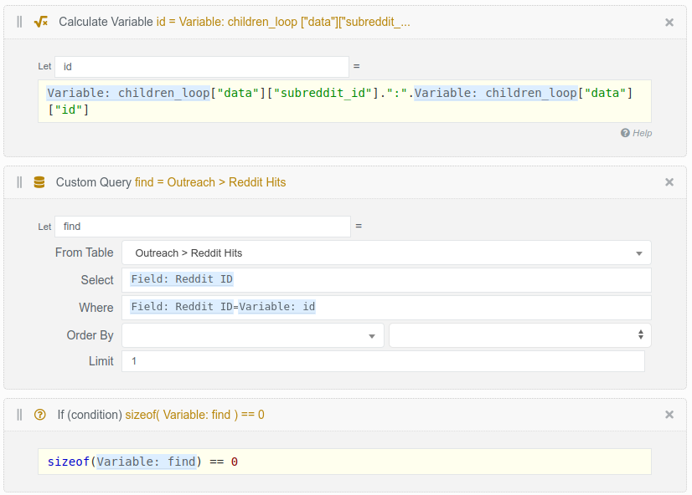Click the Help question-mark icon
Screen dimensions: 692x495
tap(625, 133)
